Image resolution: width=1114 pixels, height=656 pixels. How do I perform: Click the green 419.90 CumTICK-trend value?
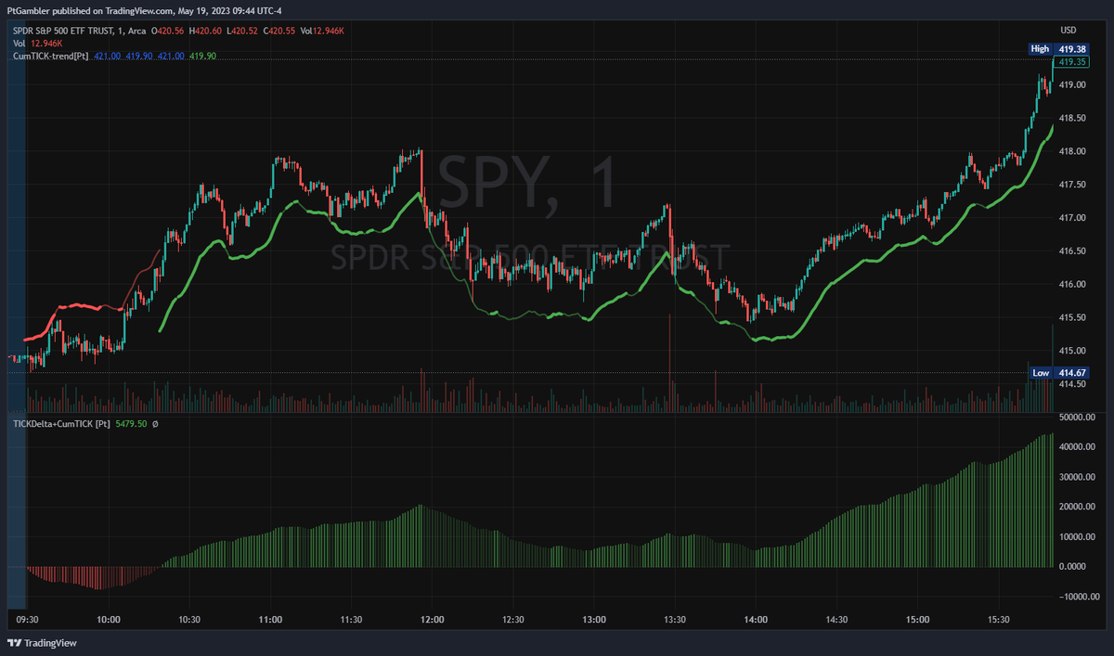point(202,56)
